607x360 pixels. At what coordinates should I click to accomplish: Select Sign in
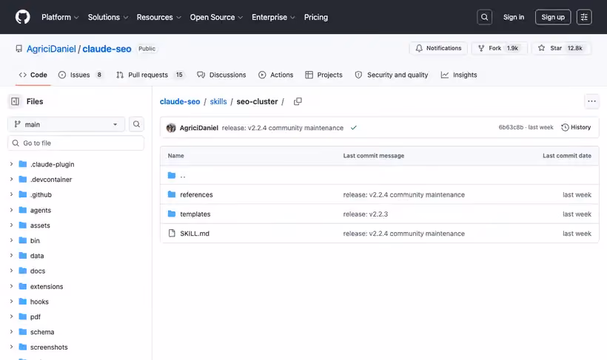tap(513, 17)
